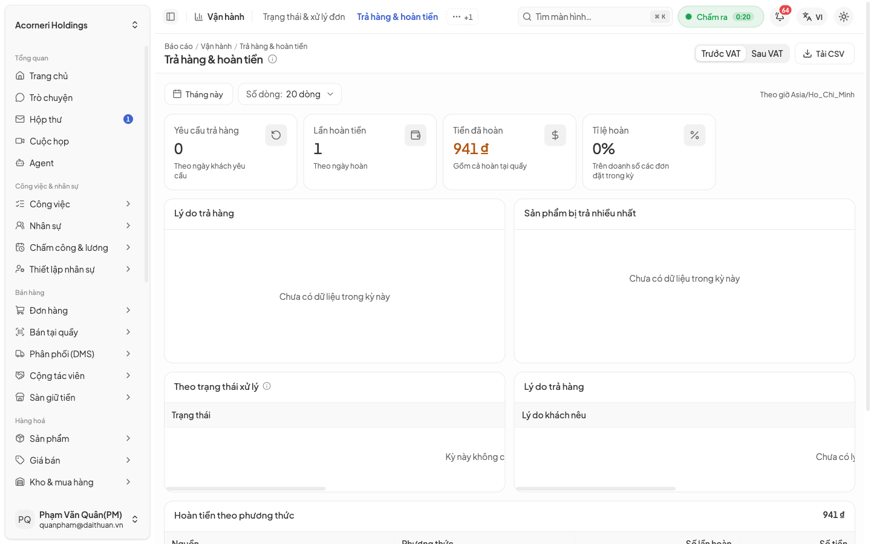871x544 pixels.
Task: Click the Chấm ra clock-out timer
Action: (720, 17)
